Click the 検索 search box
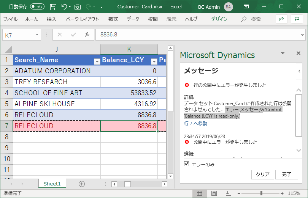The image size is (308, 198). (x=251, y=19)
